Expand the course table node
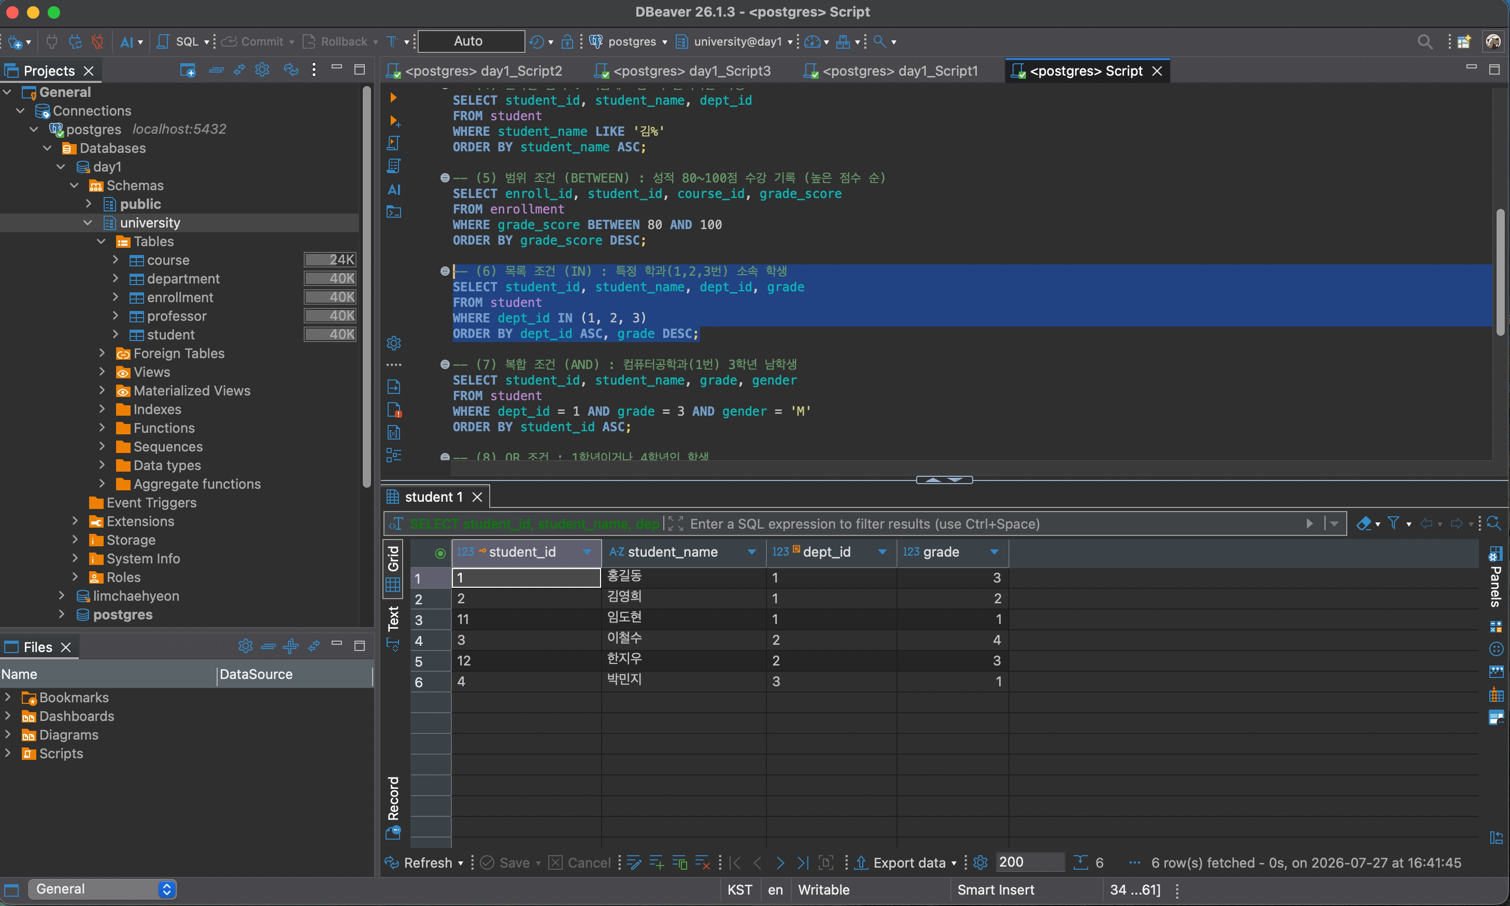Screen dimensions: 1510x906 pos(116,260)
